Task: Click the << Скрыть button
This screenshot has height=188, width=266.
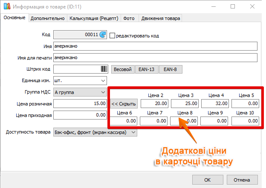Action: tap(124, 104)
